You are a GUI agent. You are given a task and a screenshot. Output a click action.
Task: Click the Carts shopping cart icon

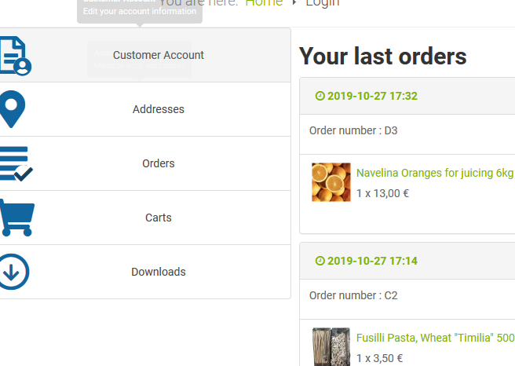tap(16, 218)
